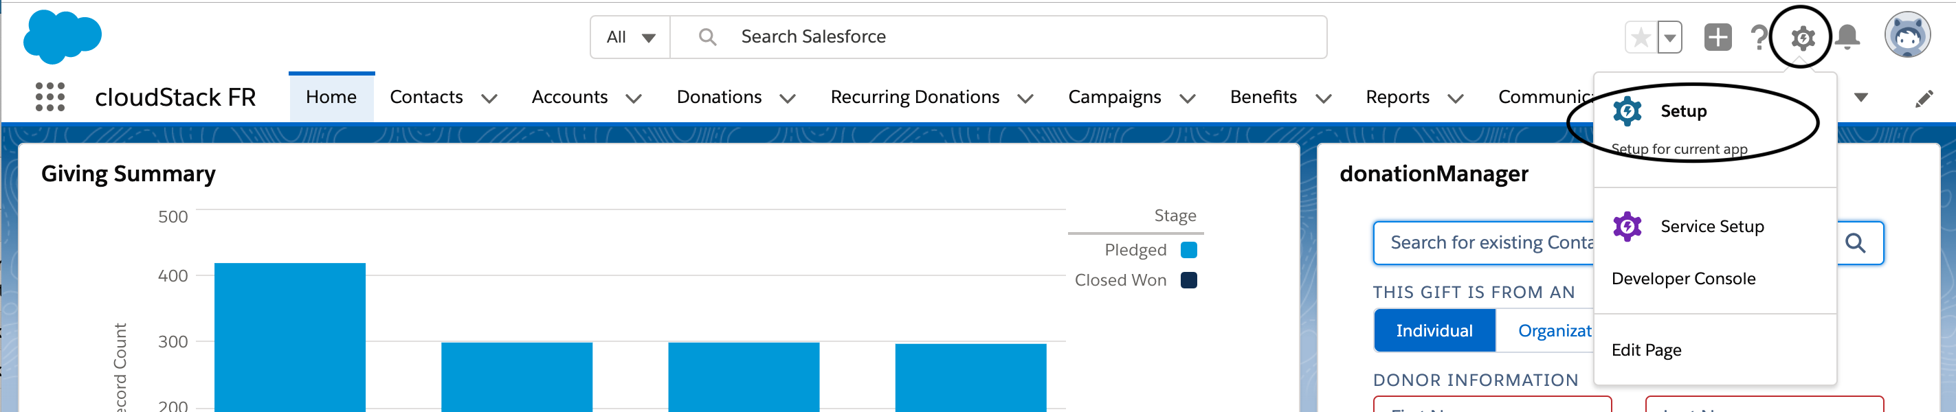This screenshot has height=412, width=1956.
Task: Open the Notifications bell
Action: pos(1847,37)
